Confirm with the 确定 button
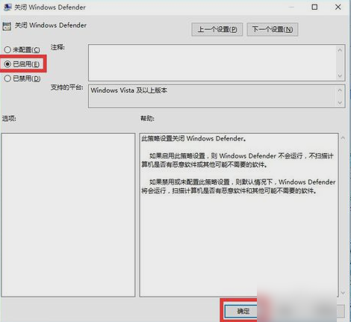351x322 pixels. [241, 311]
